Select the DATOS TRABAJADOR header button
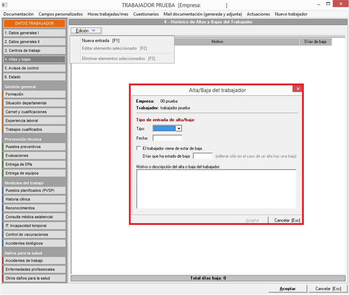 [34, 23]
